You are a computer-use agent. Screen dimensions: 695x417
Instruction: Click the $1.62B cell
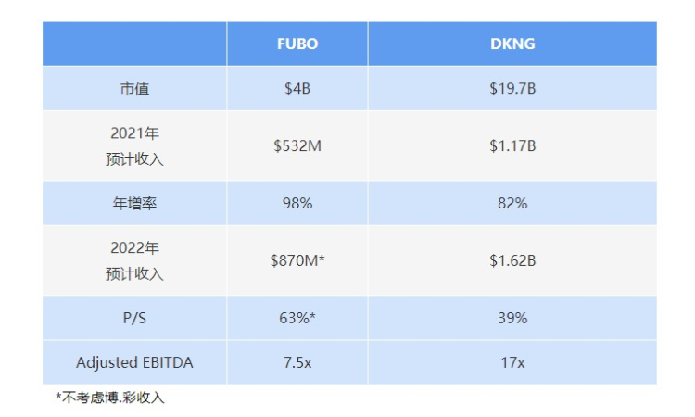coord(512,260)
